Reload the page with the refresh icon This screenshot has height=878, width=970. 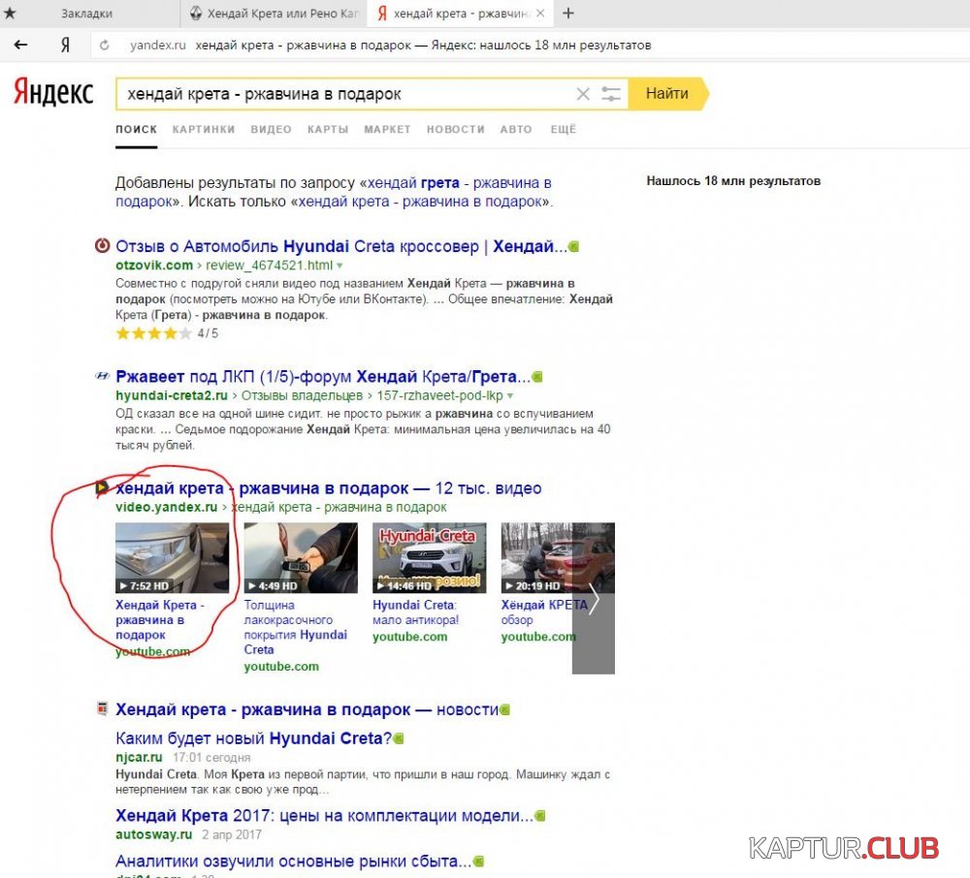tap(105, 46)
